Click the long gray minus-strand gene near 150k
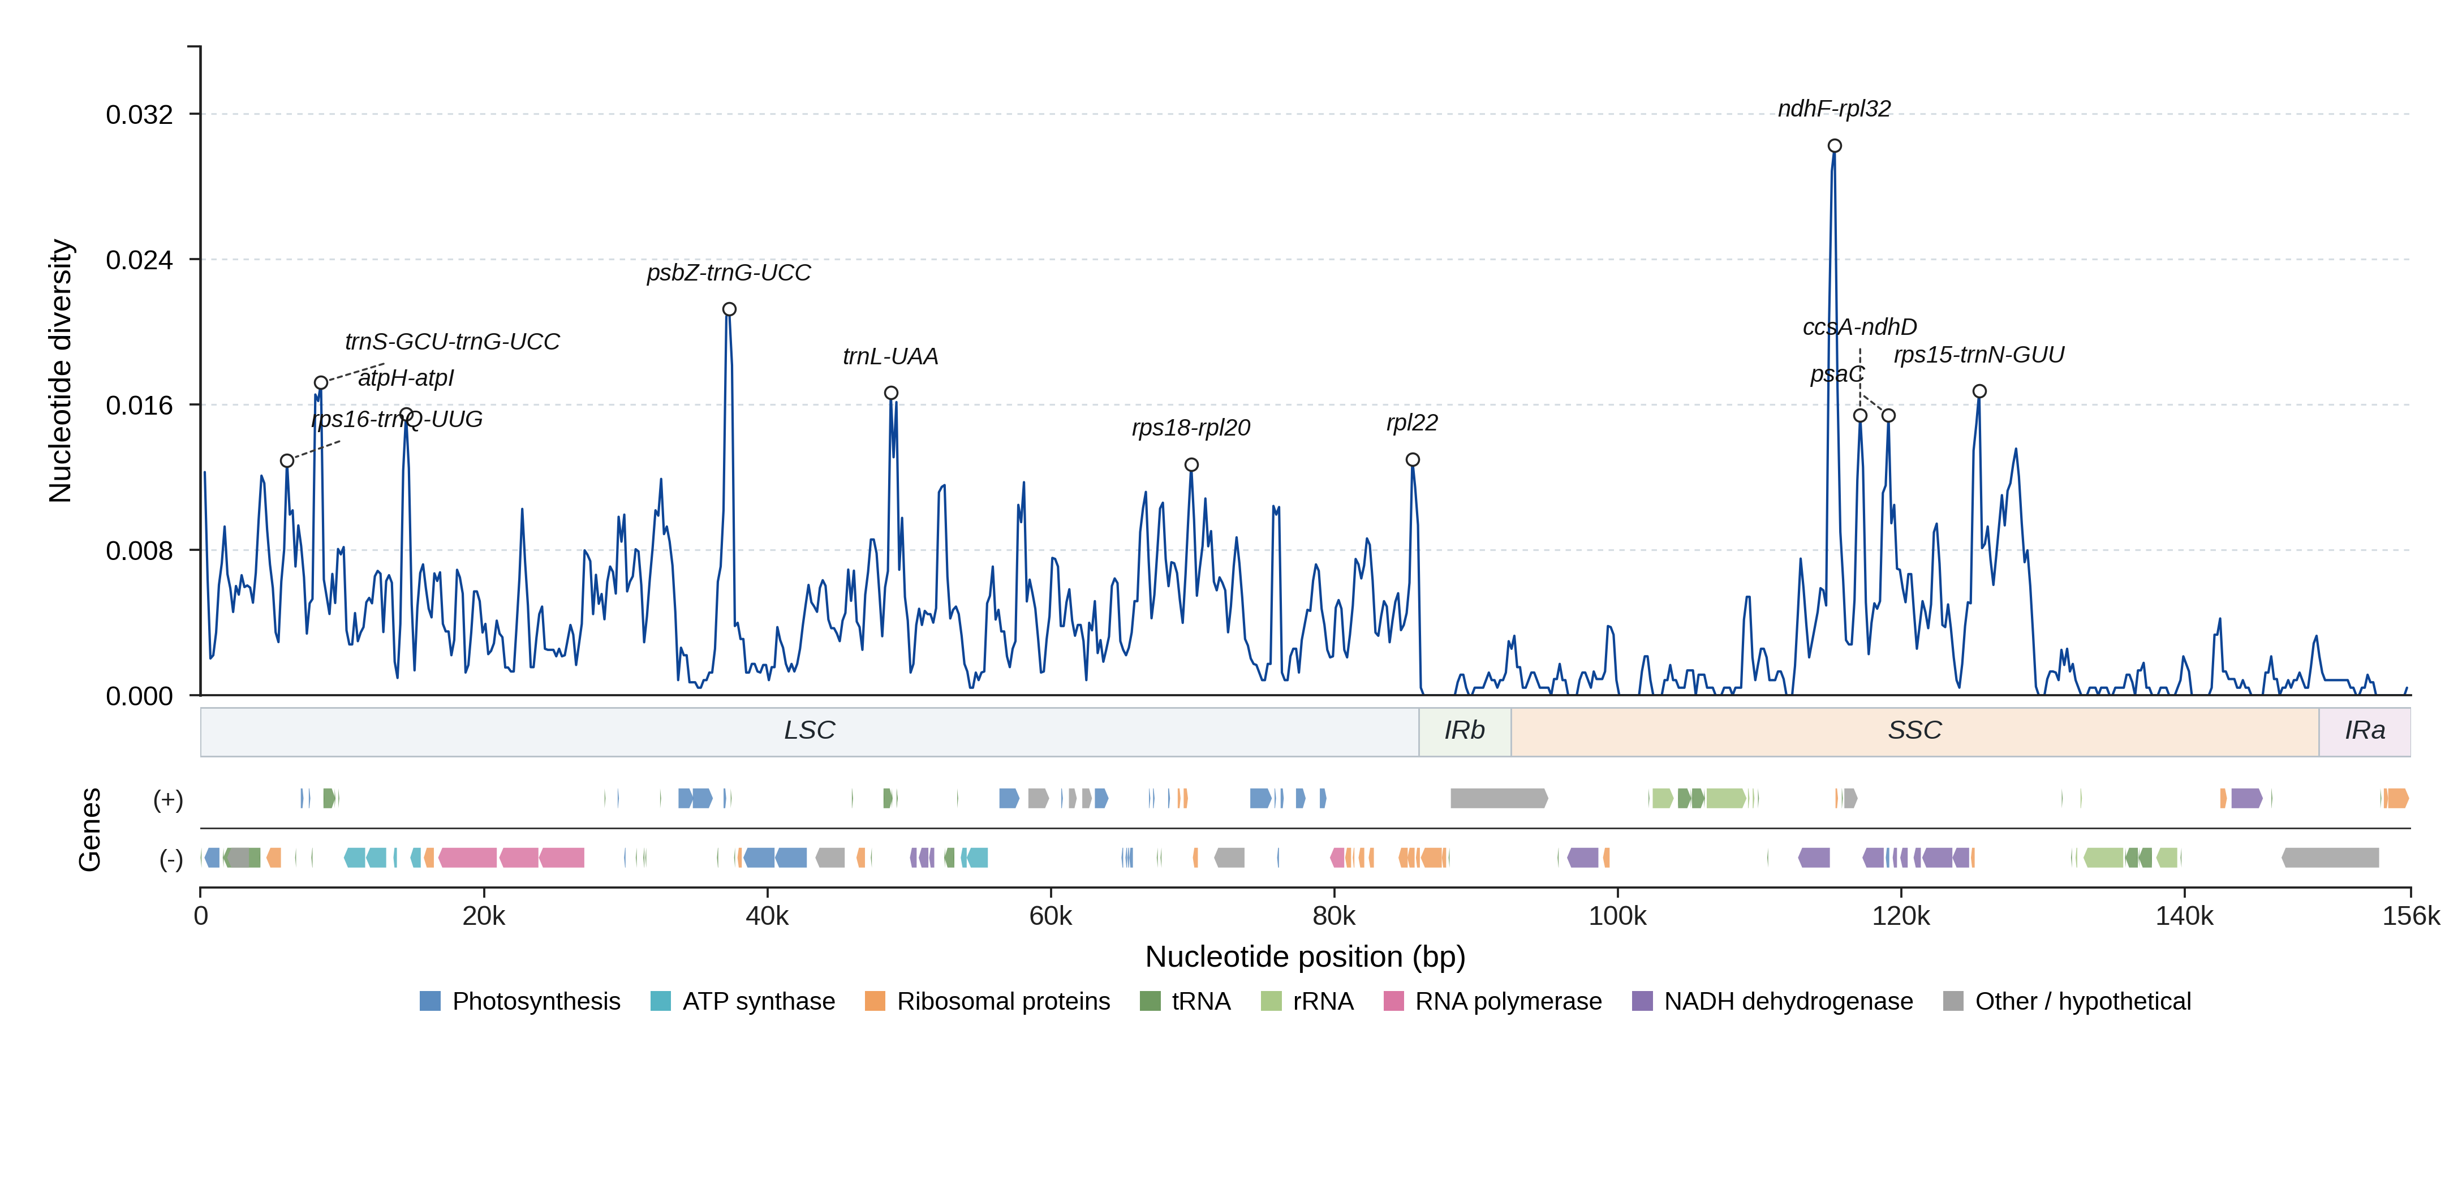The width and height of the screenshot is (2445, 1189). tap(2330, 858)
